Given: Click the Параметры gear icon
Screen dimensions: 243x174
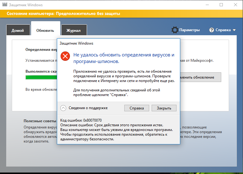Looking at the screenshot, I should point(175,30).
